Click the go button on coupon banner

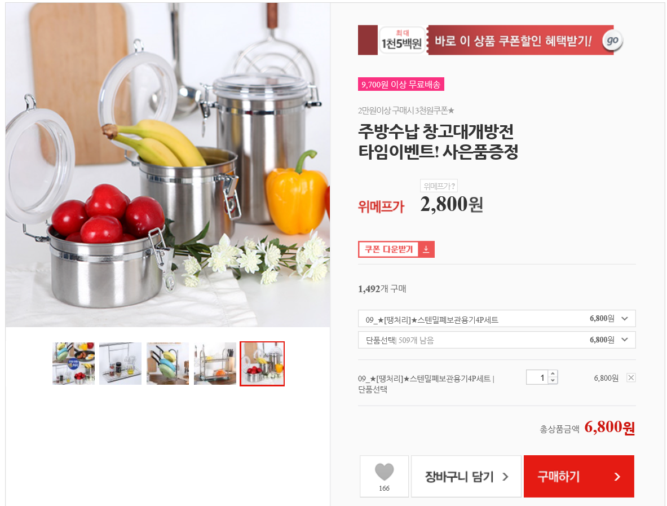click(x=612, y=41)
